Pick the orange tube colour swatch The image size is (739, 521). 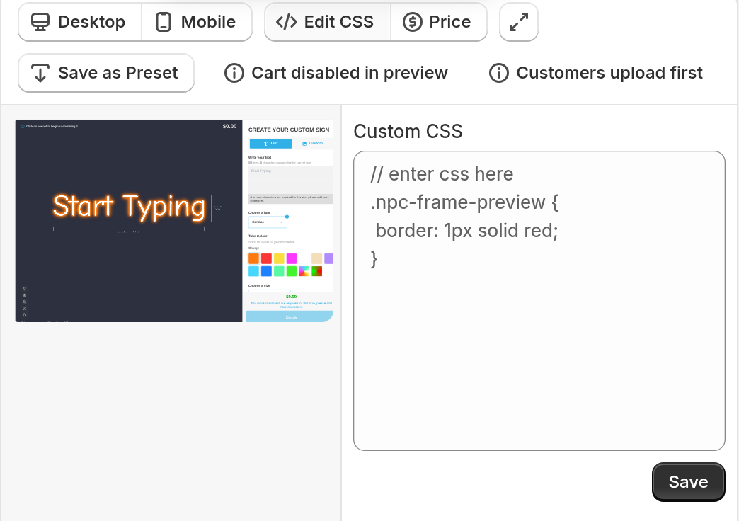(253, 258)
